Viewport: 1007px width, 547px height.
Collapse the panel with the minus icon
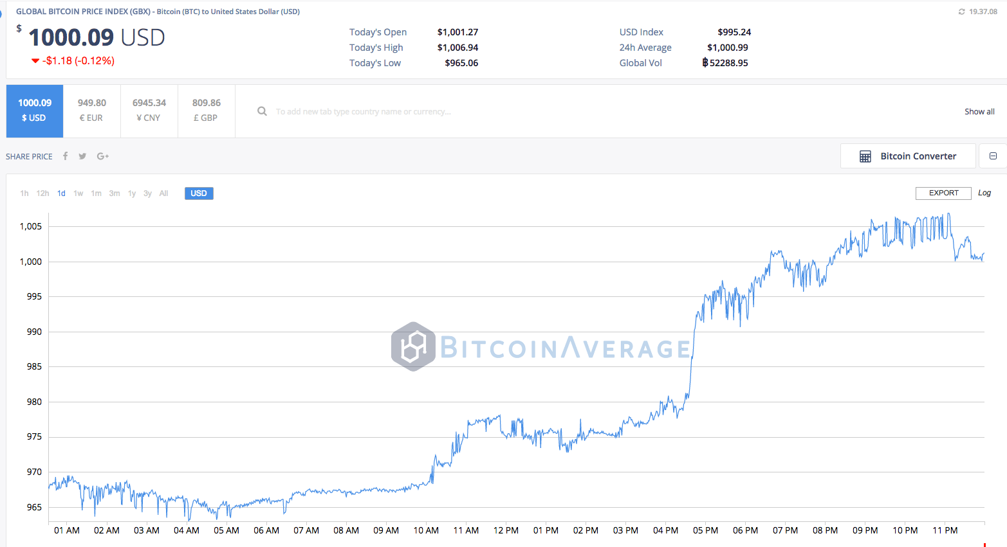pyautogui.click(x=993, y=156)
